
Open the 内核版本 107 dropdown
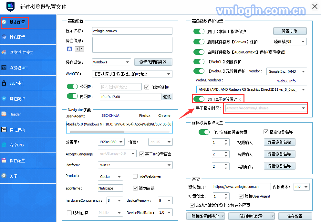tap(301, 187)
